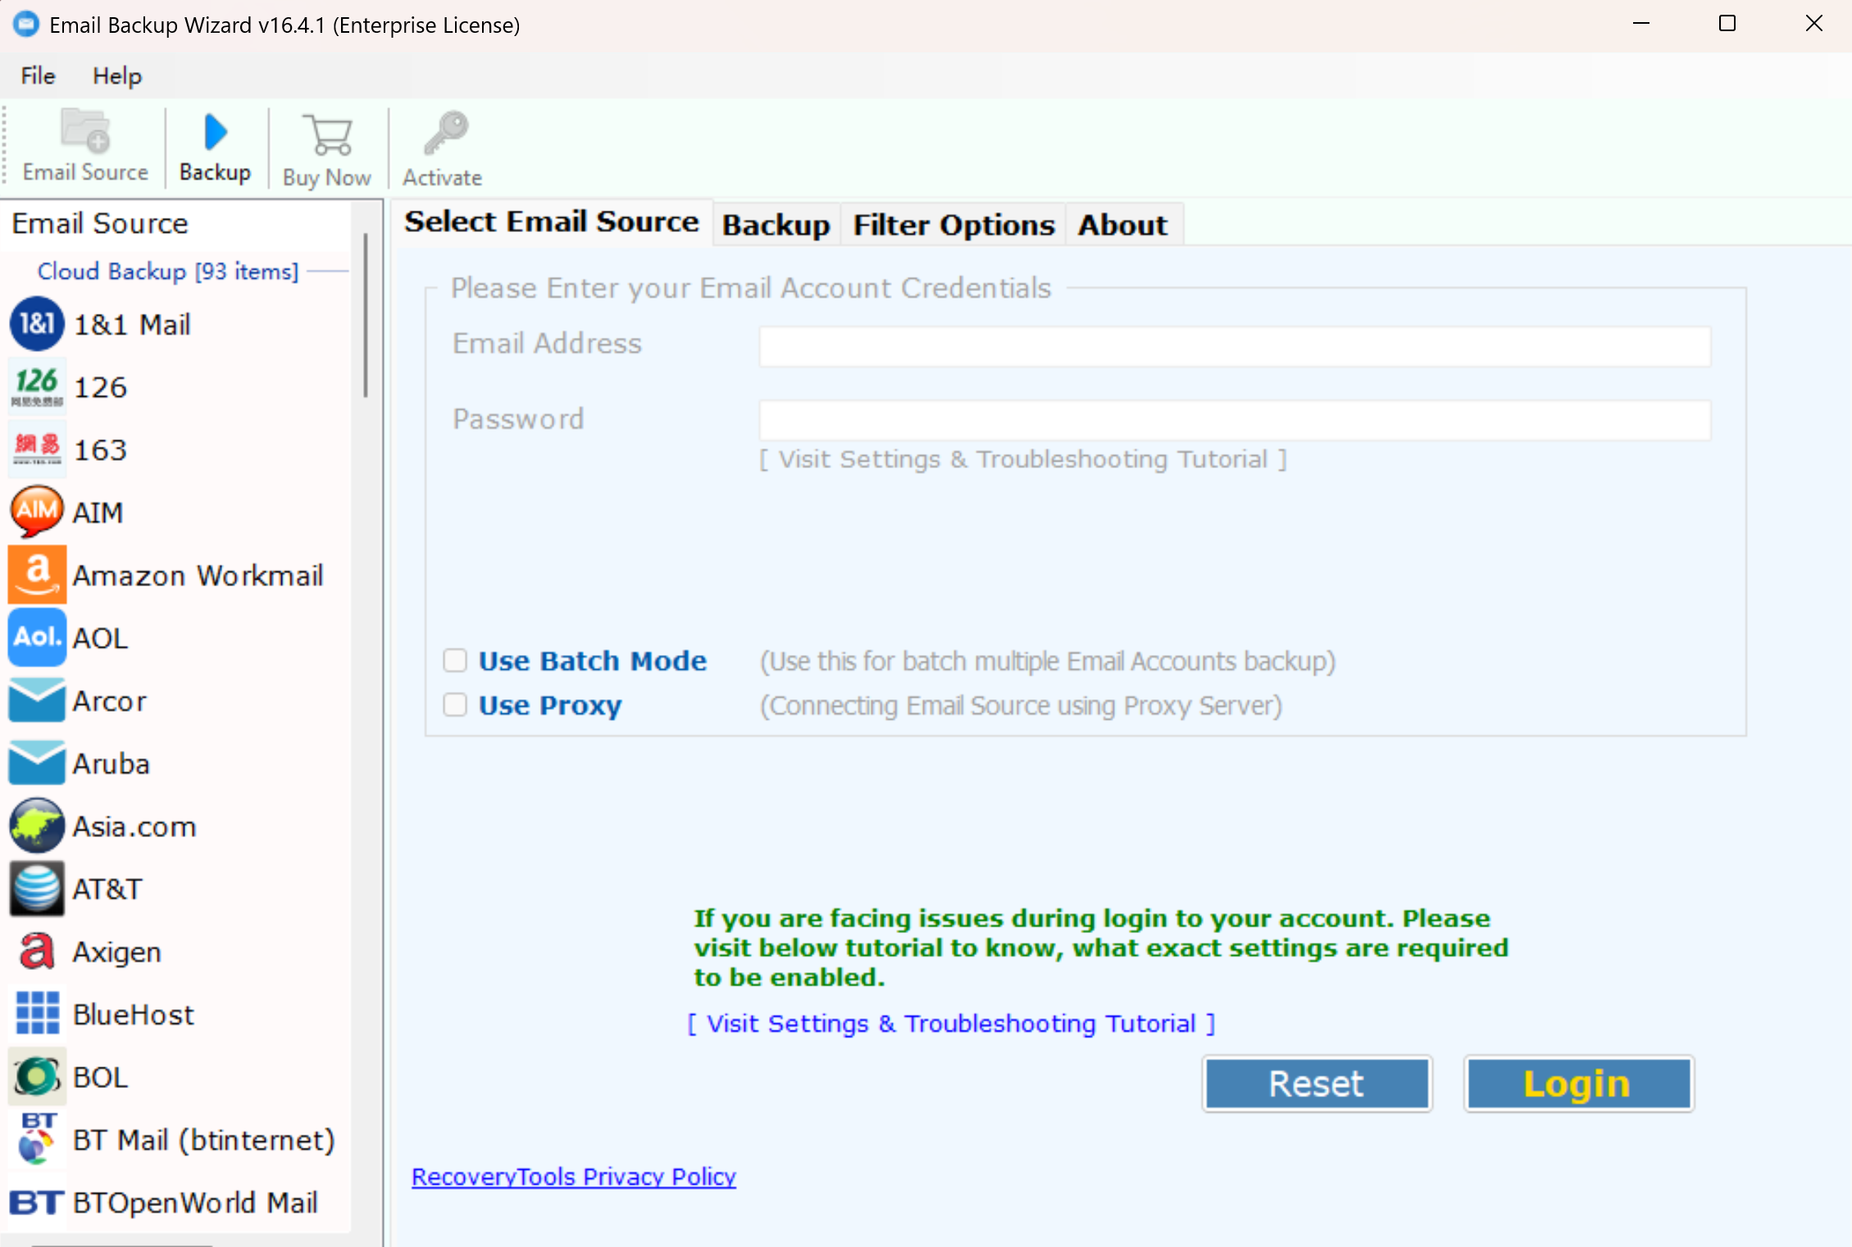Select the BOL source icon

point(37,1076)
